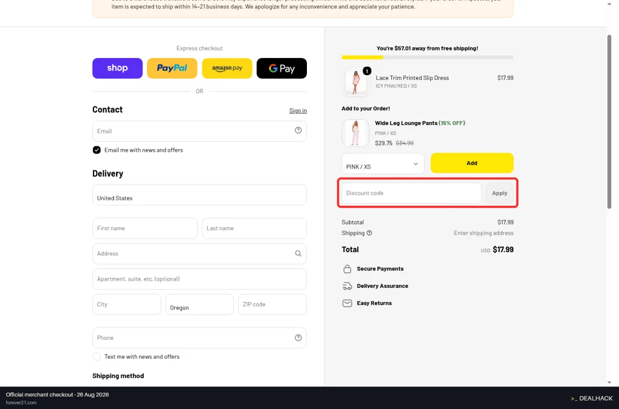Screen dimensions: 619x409
Task: Add Wide Leg Lounge Pants to order
Action: coord(472,163)
